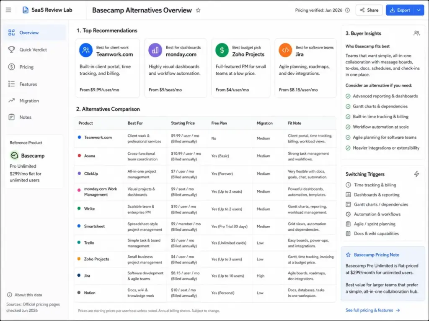Click the SaaS Review Lab document icon
This screenshot has height=321, width=429.
coord(25,10)
